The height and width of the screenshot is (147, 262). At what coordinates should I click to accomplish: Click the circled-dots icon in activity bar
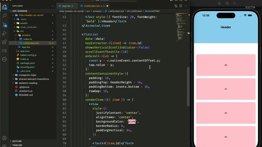pos(5,59)
